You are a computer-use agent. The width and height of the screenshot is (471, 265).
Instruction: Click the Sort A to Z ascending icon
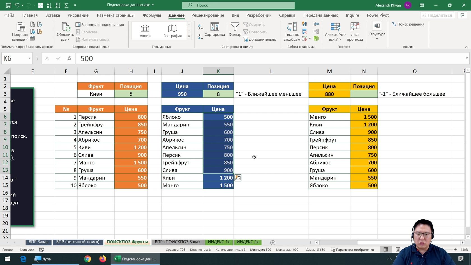(200, 27)
